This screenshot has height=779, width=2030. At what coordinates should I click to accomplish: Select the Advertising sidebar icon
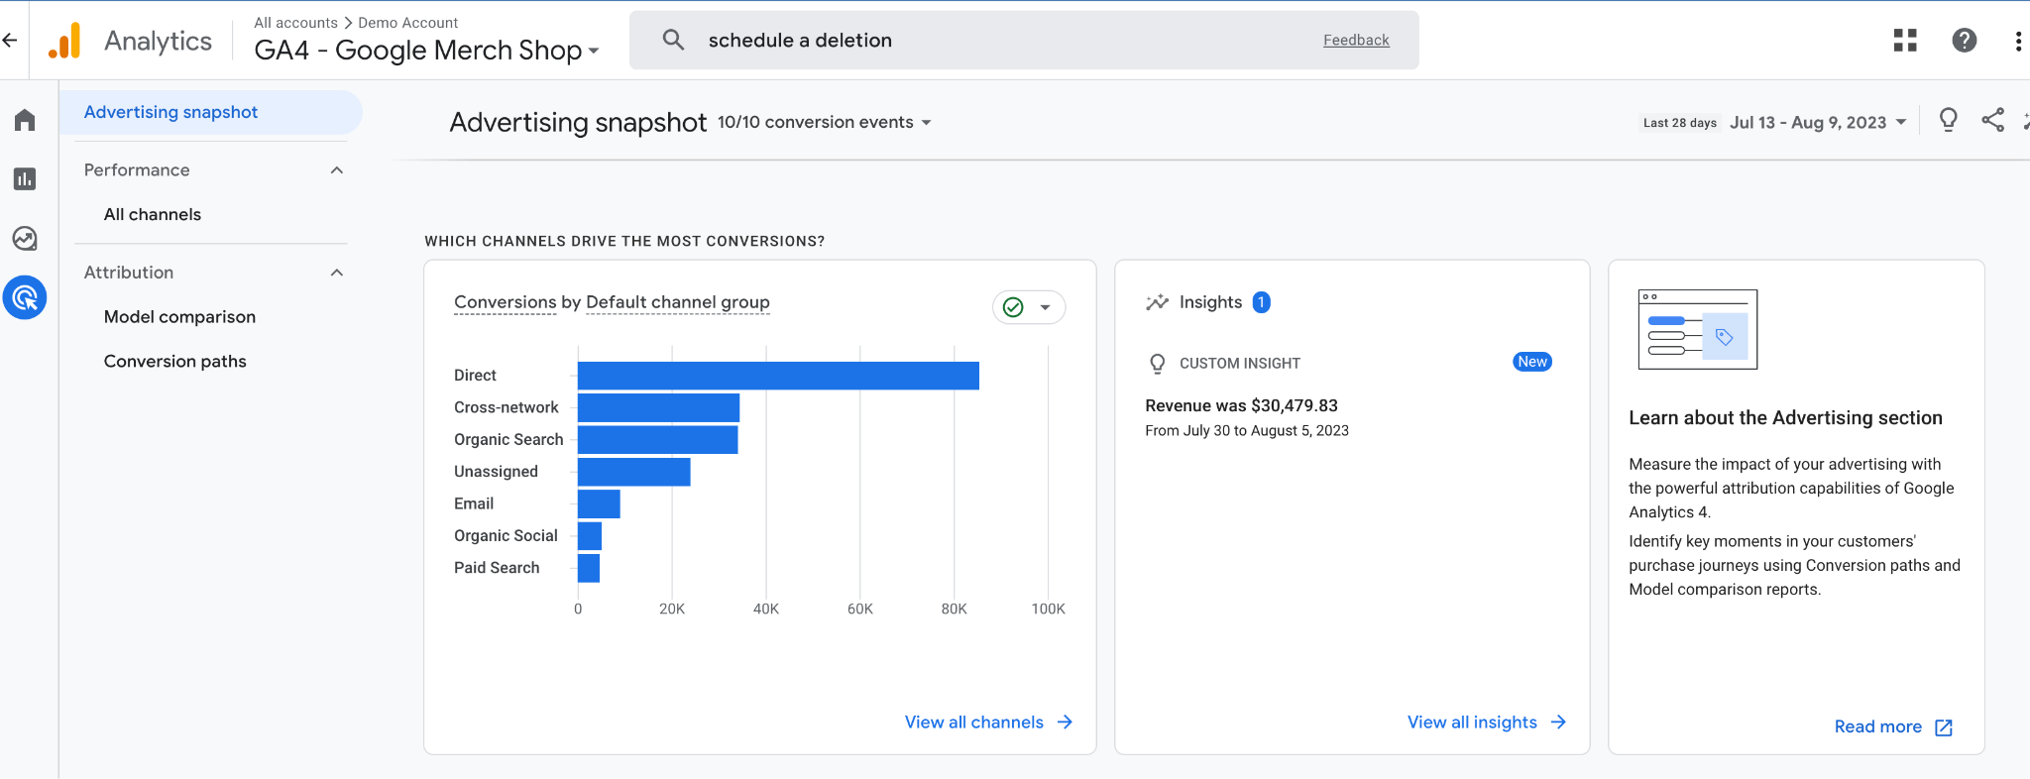25,297
